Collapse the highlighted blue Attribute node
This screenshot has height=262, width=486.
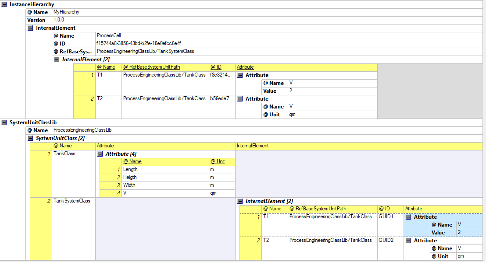(x=408, y=217)
